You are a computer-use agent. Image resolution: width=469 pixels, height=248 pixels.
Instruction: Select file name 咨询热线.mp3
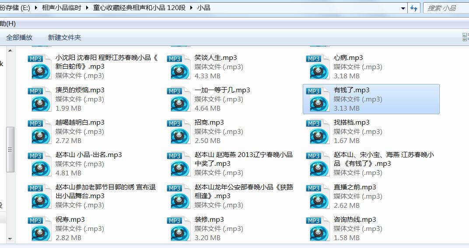pyautogui.click(x=355, y=220)
